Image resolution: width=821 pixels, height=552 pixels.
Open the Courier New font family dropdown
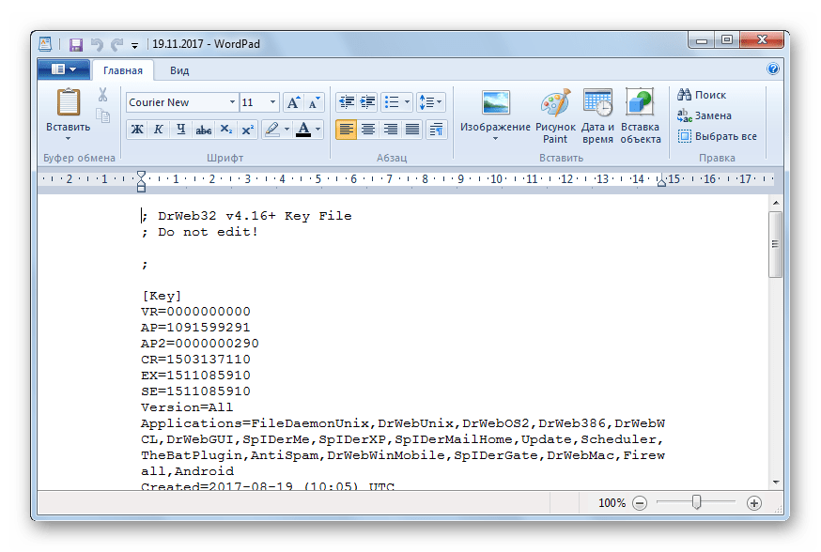coord(232,102)
